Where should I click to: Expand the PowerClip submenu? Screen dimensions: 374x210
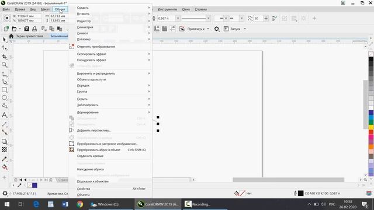(x=110, y=21)
